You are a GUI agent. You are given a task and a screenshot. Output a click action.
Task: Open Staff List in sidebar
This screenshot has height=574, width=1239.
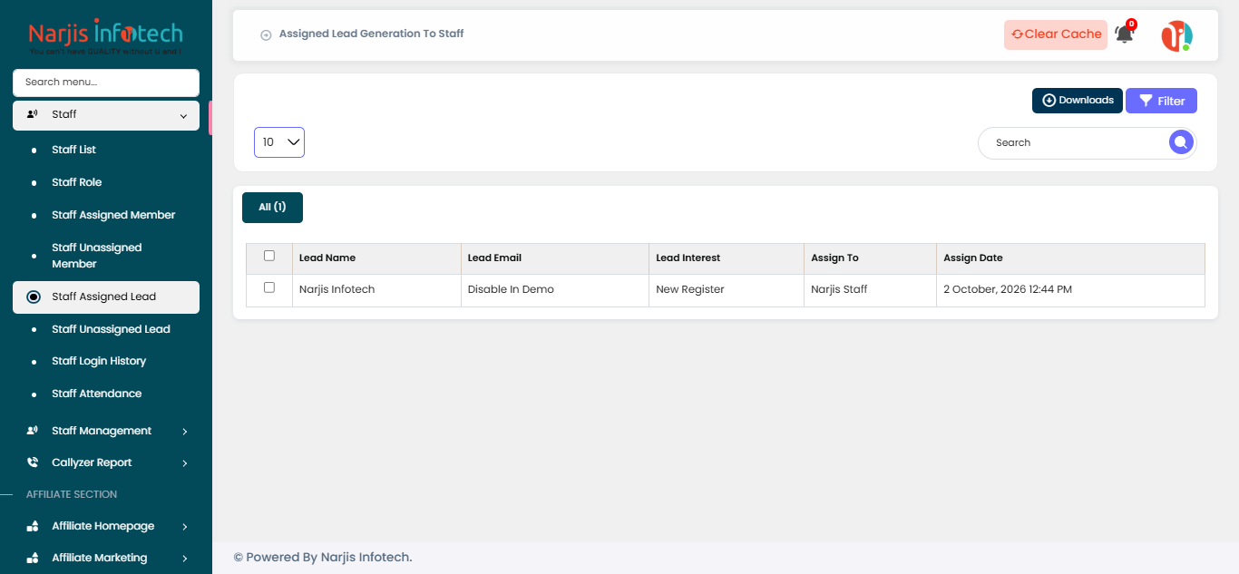coord(73,150)
